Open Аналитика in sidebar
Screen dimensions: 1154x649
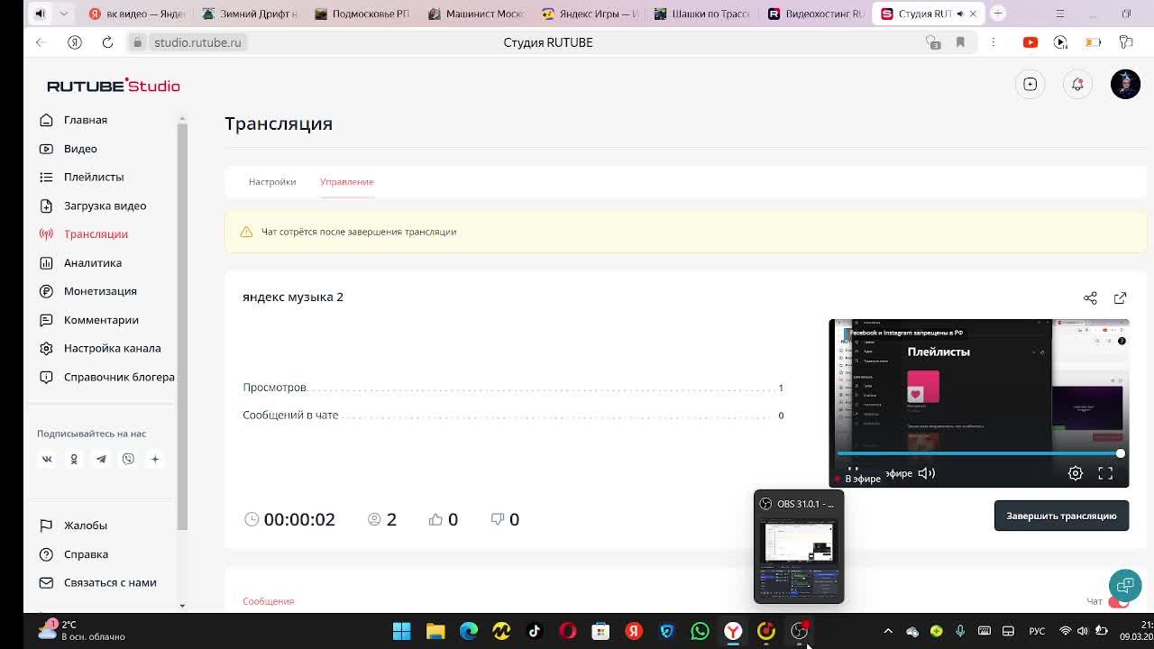tap(93, 262)
